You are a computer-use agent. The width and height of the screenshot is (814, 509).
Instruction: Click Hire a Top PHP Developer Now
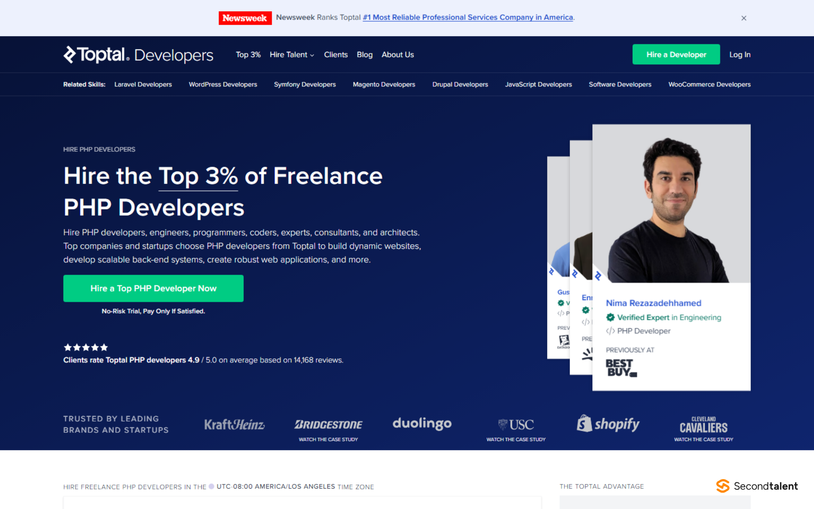click(153, 288)
